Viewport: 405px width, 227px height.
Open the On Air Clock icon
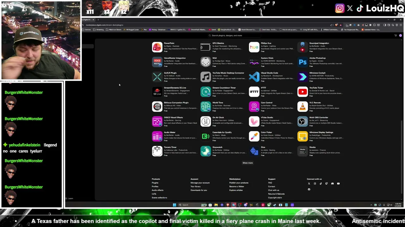[205, 121]
